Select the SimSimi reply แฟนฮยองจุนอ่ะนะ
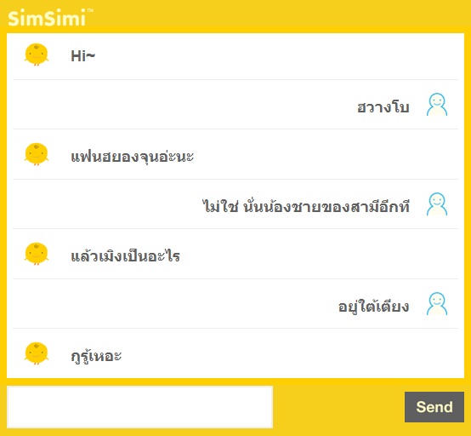 132,157
